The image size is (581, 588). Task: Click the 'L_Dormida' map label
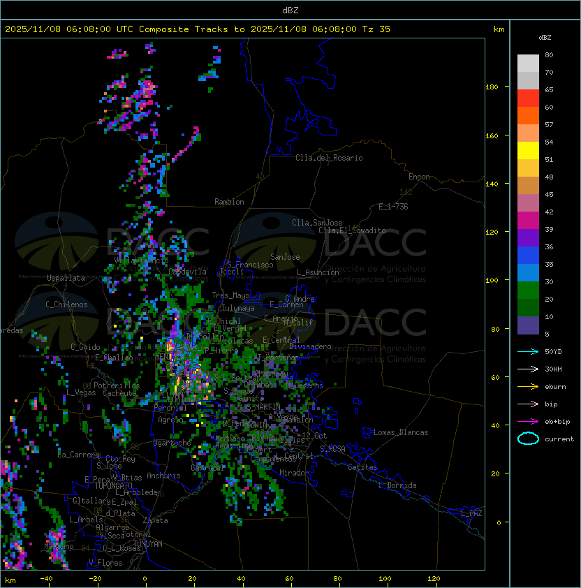click(x=397, y=485)
